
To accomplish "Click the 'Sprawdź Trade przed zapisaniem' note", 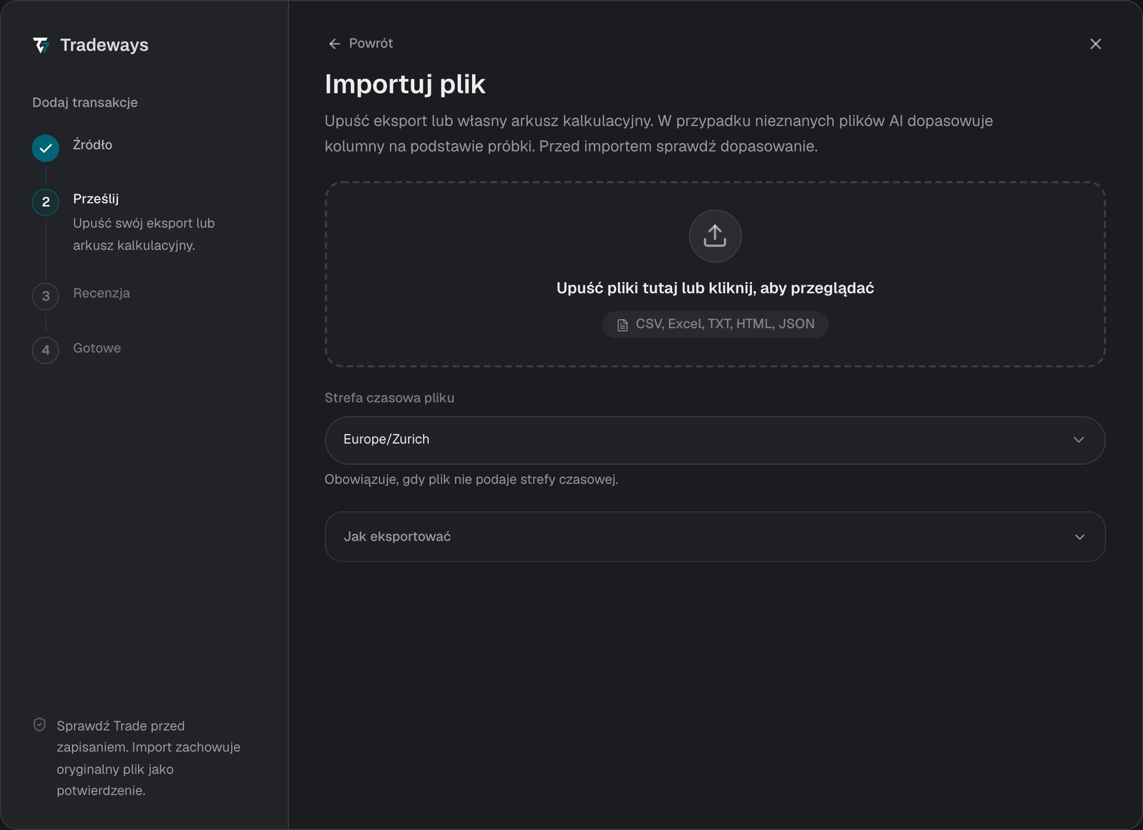I will [148, 758].
